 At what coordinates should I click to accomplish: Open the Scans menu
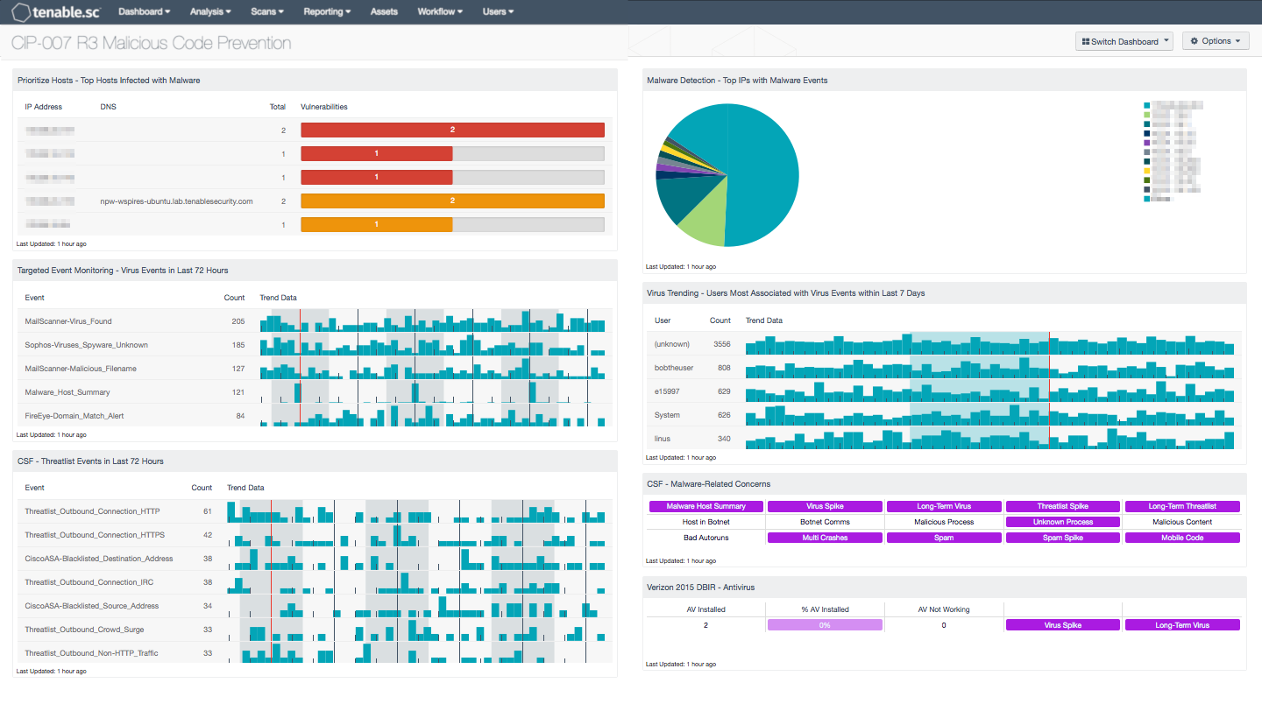267,12
